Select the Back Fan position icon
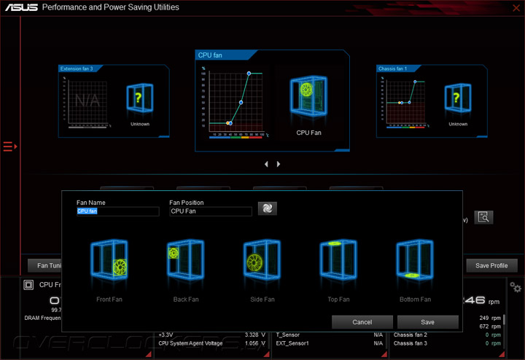525x360 pixels. (x=186, y=259)
